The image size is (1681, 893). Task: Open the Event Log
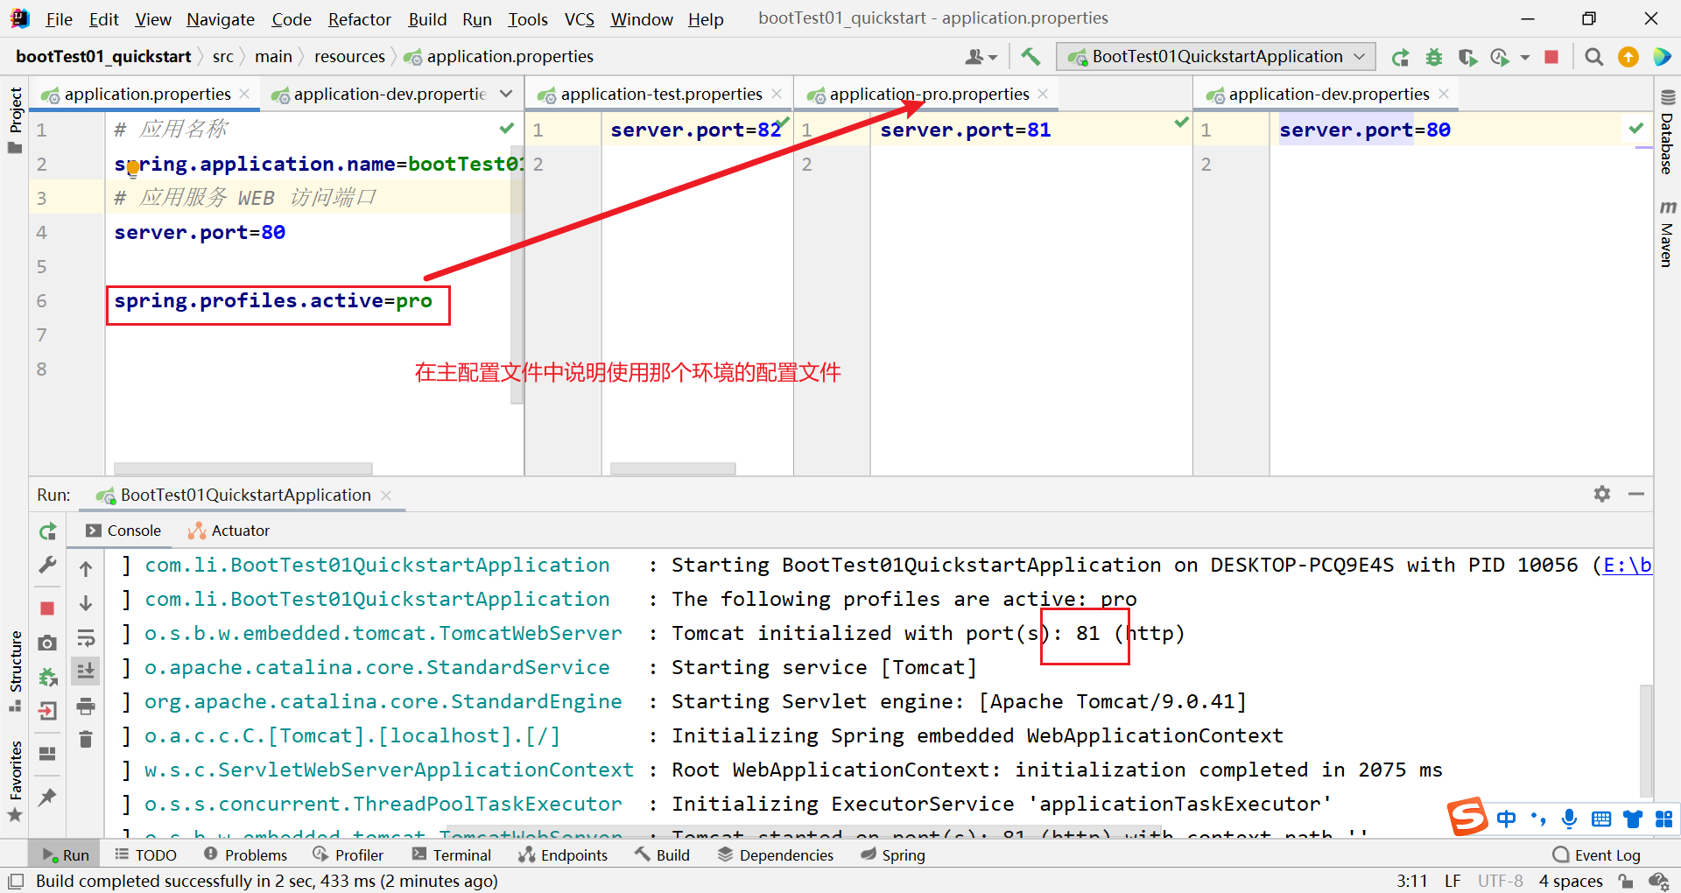pos(1597,854)
